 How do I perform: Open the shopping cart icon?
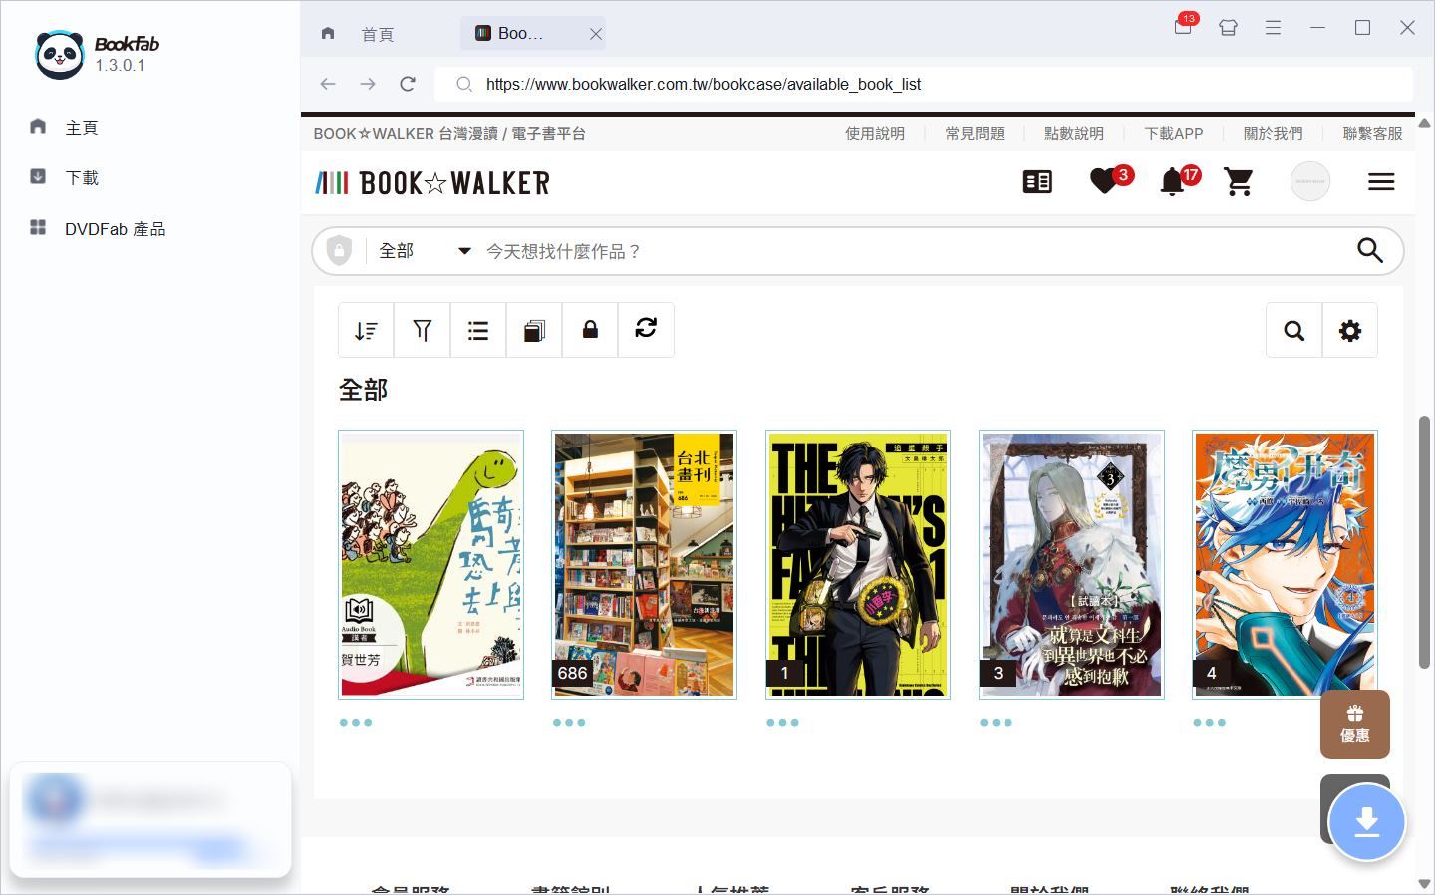point(1239,182)
